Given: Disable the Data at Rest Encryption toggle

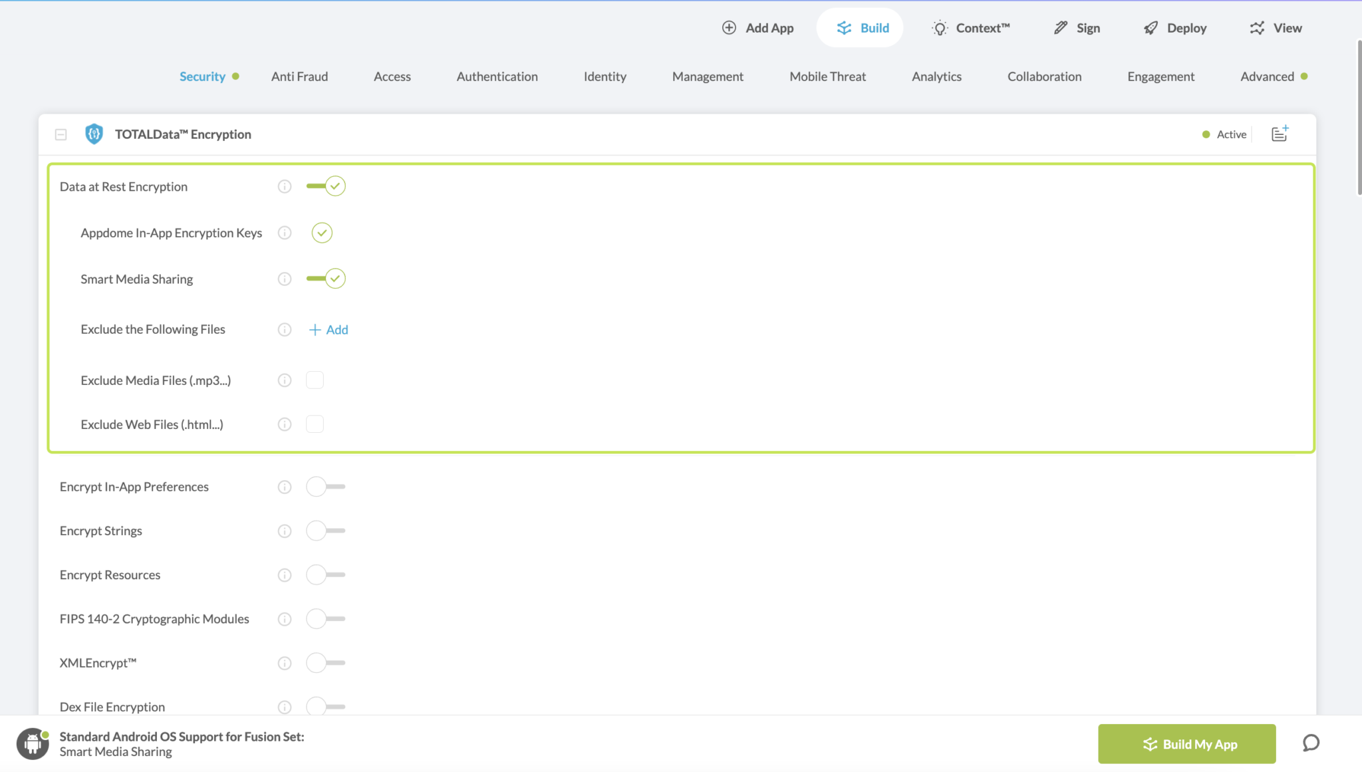Looking at the screenshot, I should pos(326,186).
